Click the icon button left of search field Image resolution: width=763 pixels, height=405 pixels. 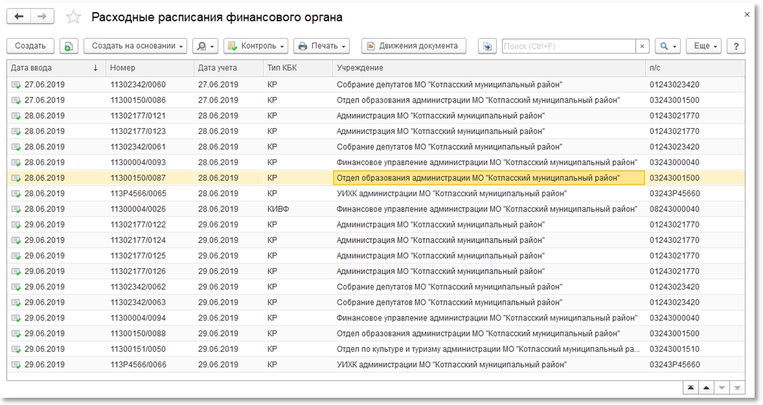pyautogui.click(x=487, y=46)
